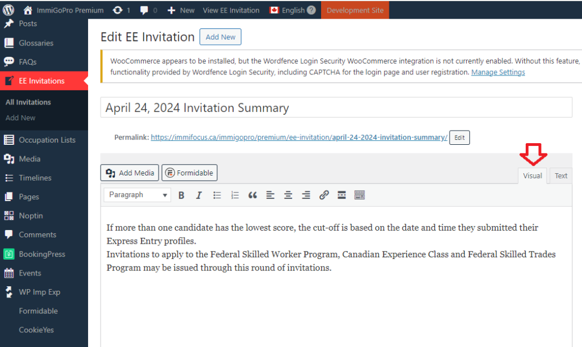Switch to the Text editor tab
The image size is (582, 347).
(x=561, y=175)
